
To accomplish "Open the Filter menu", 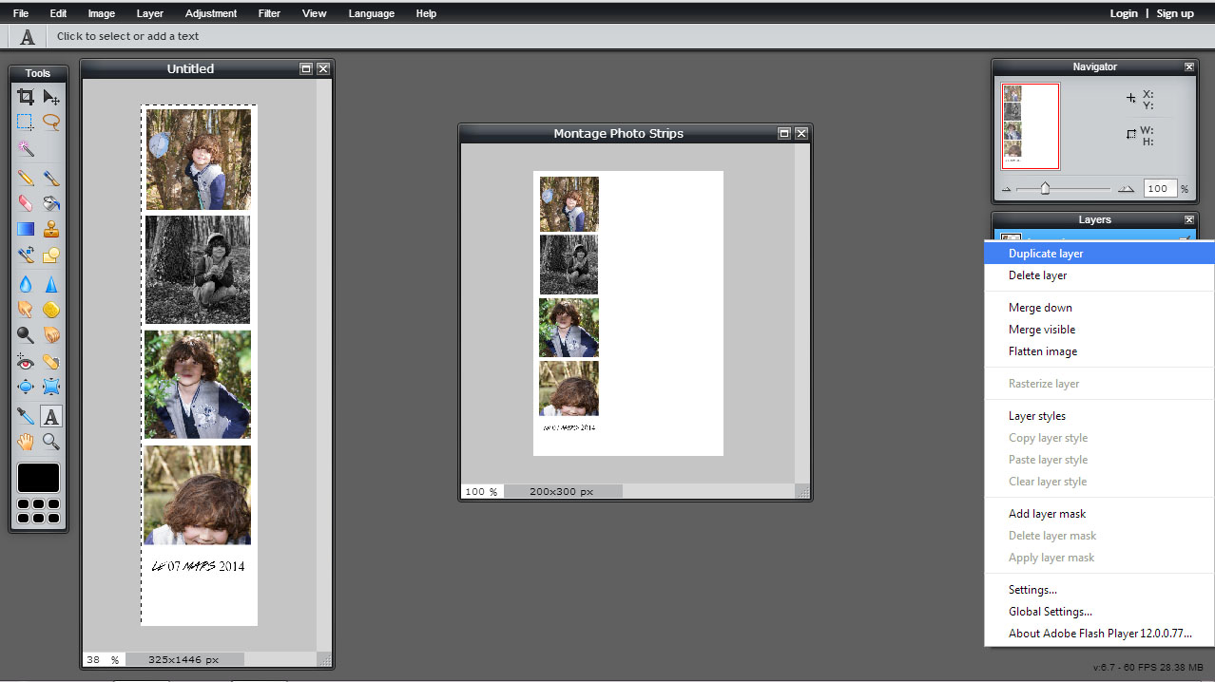I will click(269, 13).
